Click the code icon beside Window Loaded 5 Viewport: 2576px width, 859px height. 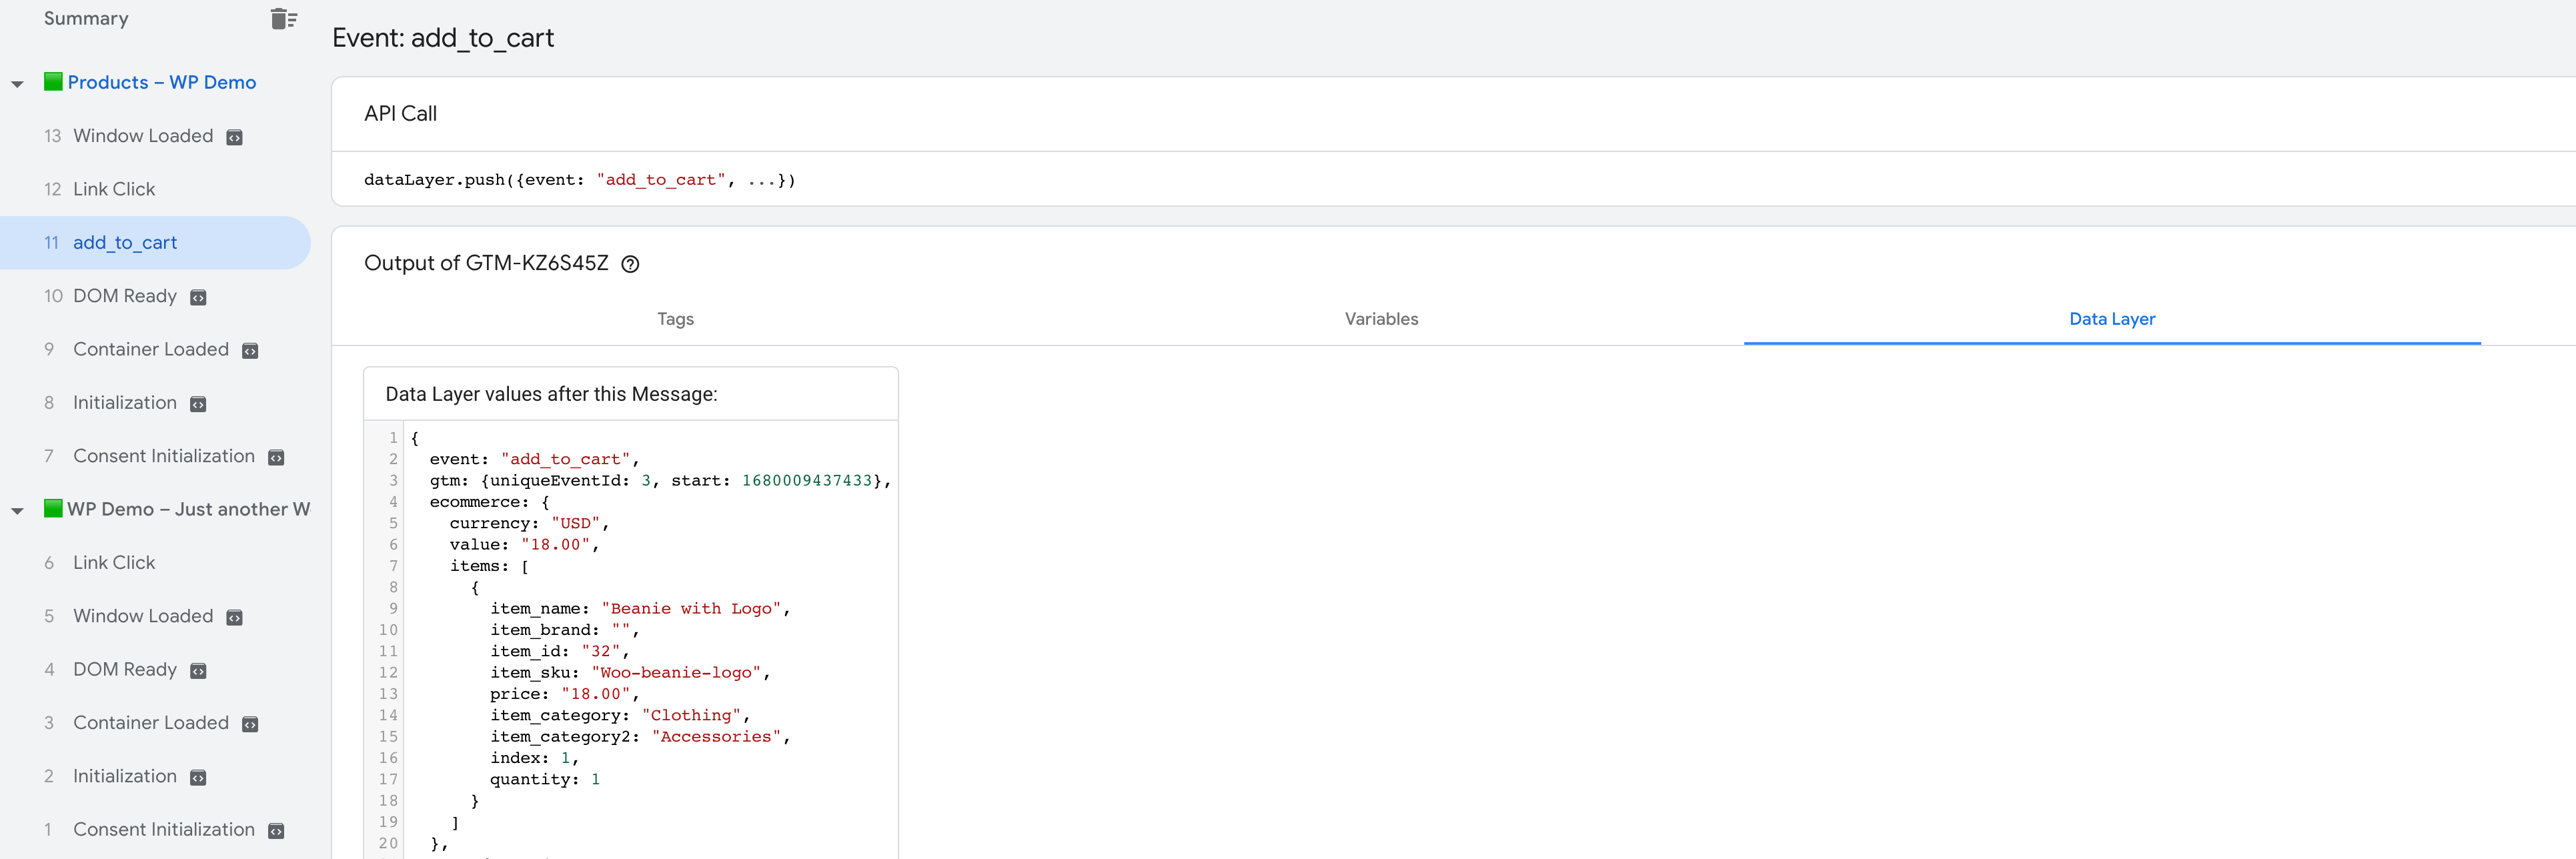(235, 617)
